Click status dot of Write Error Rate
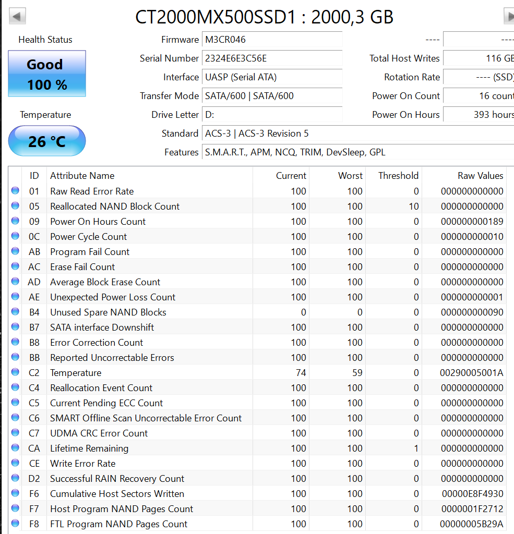 click(15, 463)
